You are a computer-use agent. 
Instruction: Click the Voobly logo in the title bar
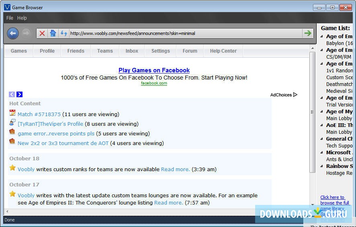[x=7, y=7]
